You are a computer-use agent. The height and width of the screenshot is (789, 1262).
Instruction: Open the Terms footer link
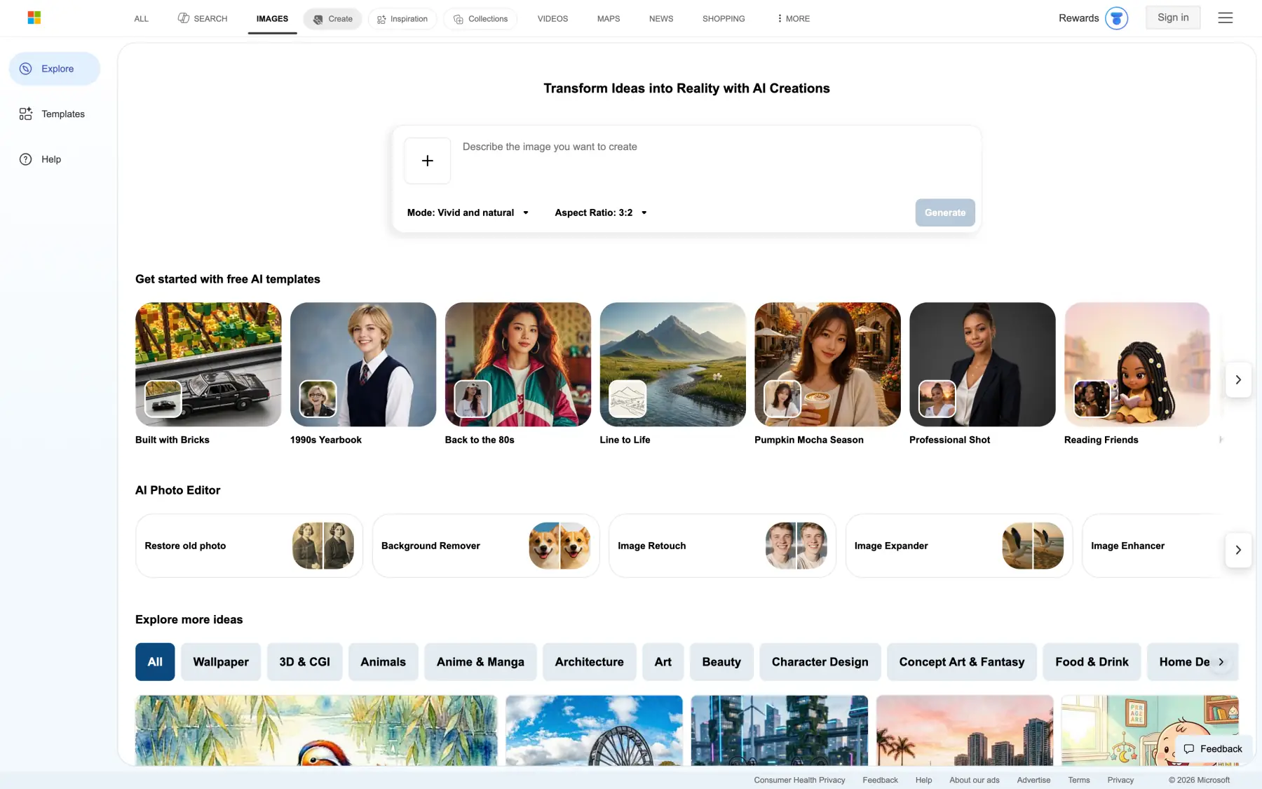point(1078,780)
